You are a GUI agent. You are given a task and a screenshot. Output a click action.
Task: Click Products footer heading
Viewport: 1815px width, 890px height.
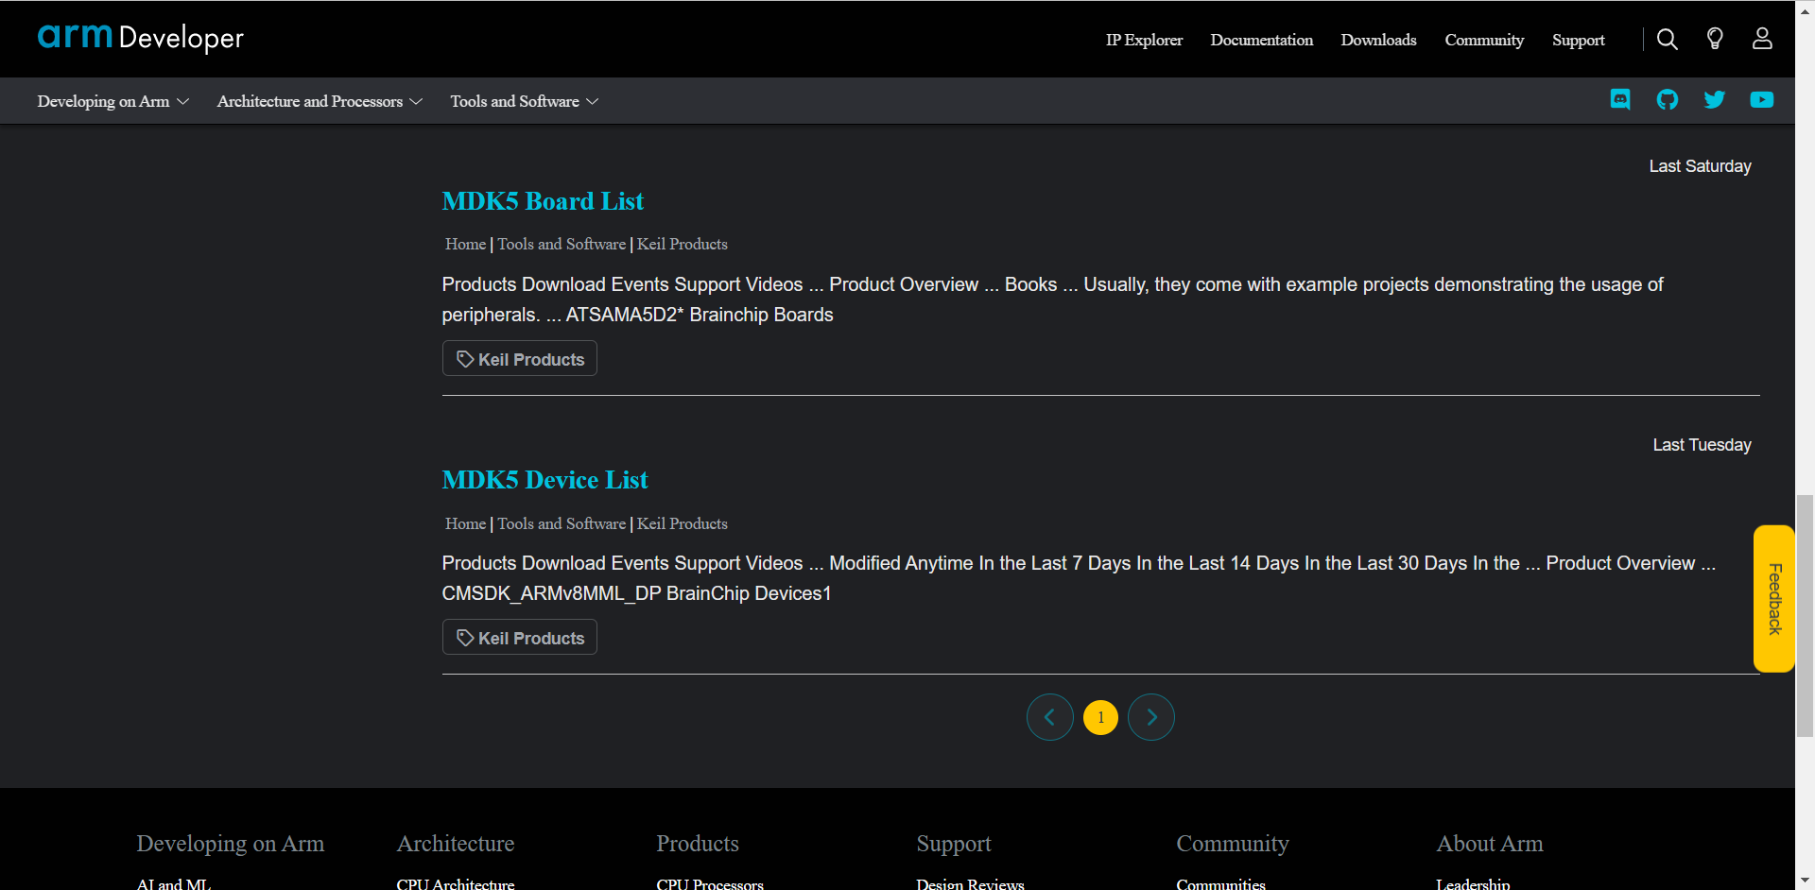click(698, 844)
